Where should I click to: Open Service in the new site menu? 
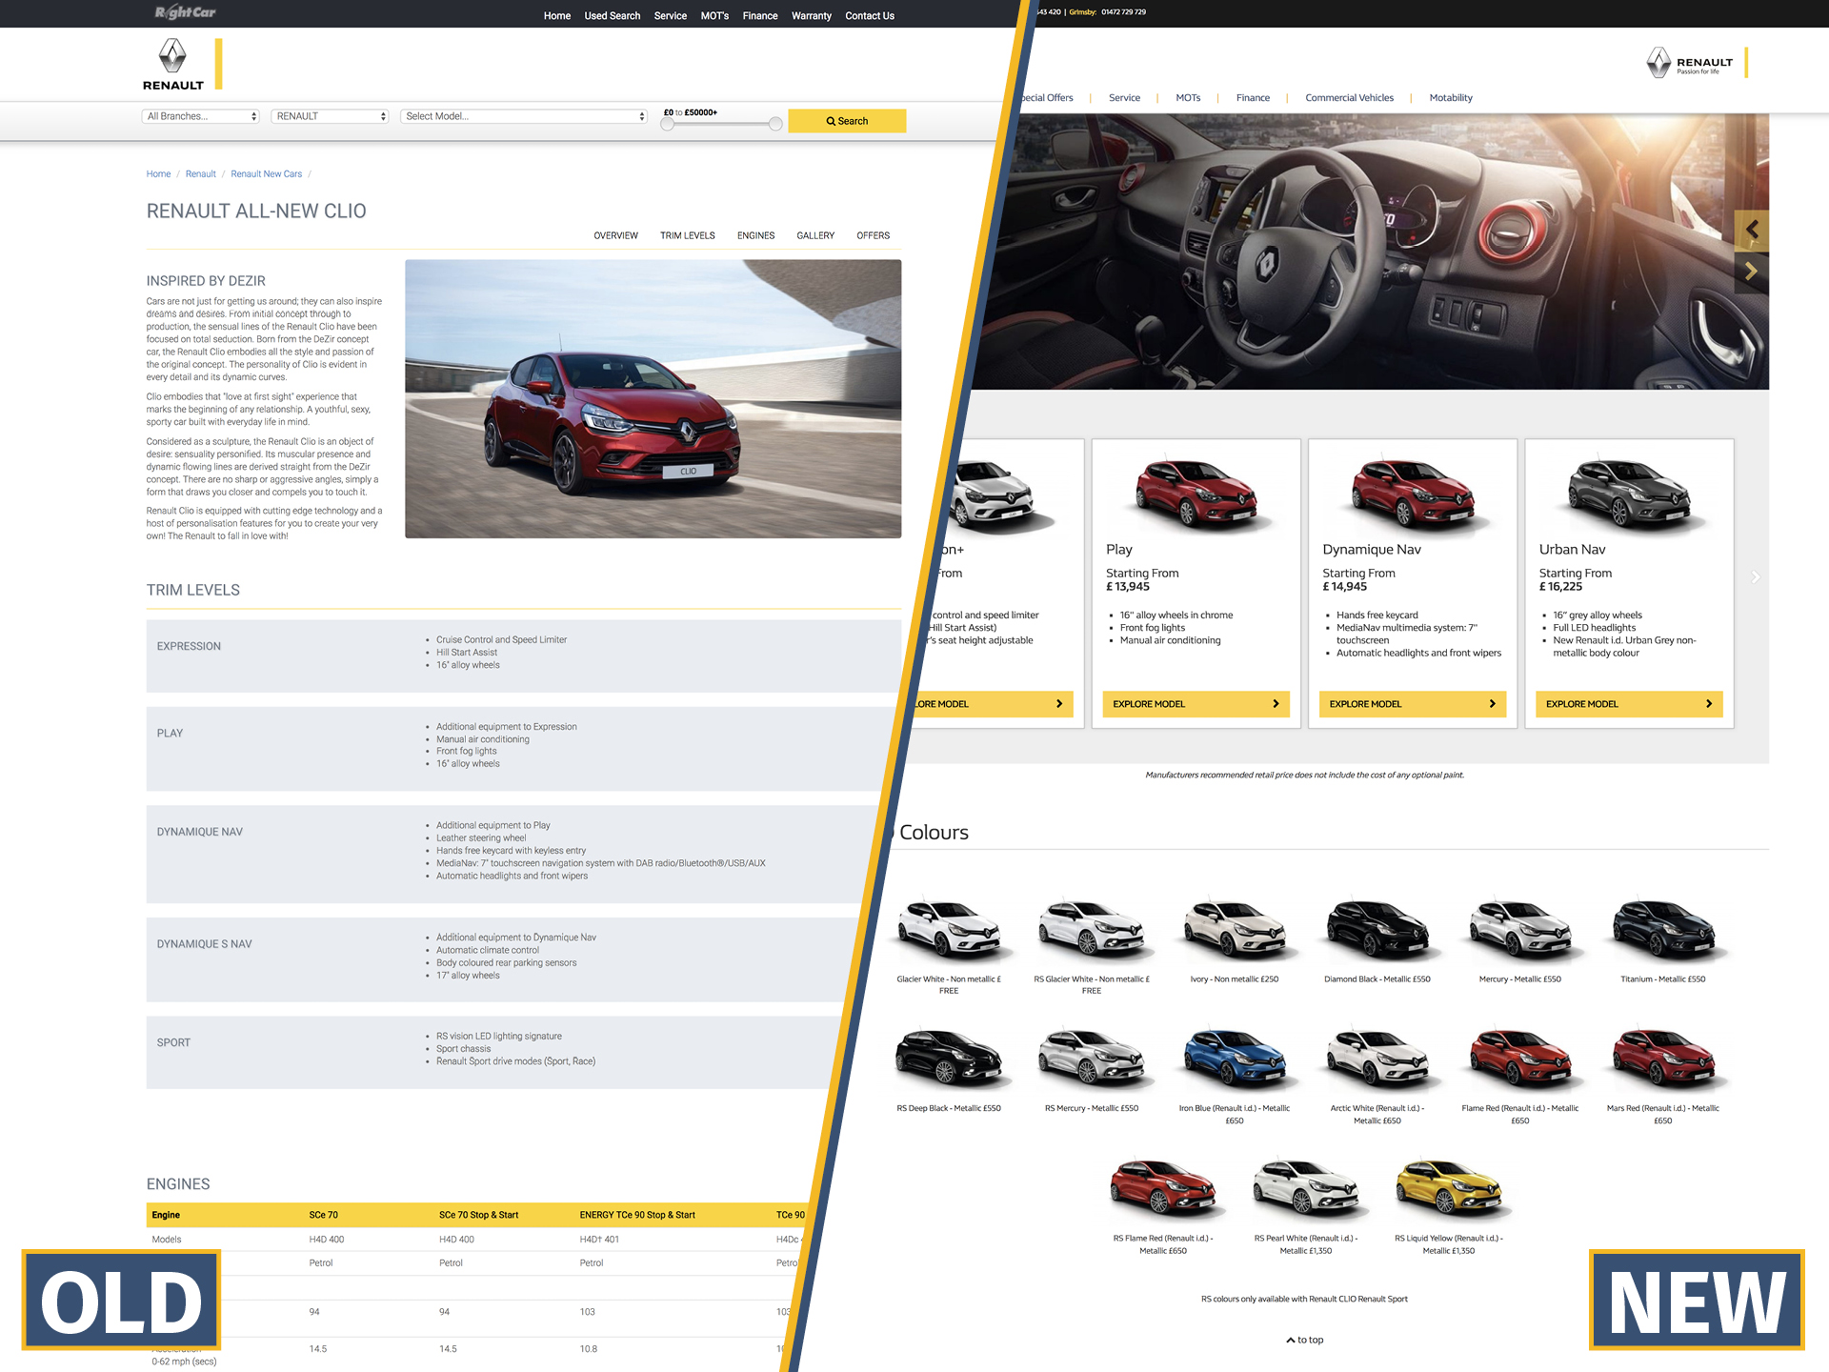(x=1125, y=98)
